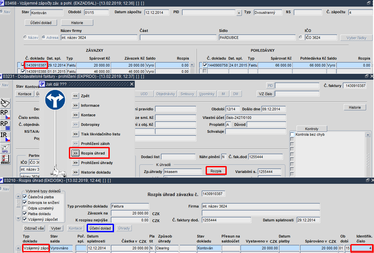
Task: Click the RP icon with Czech flag
Action: click(5, 115)
